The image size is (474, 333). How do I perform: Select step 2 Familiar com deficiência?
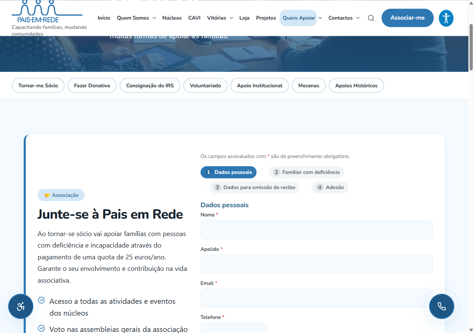pos(306,172)
